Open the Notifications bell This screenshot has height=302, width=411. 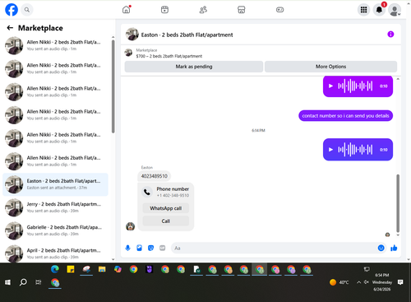pos(379,10)
